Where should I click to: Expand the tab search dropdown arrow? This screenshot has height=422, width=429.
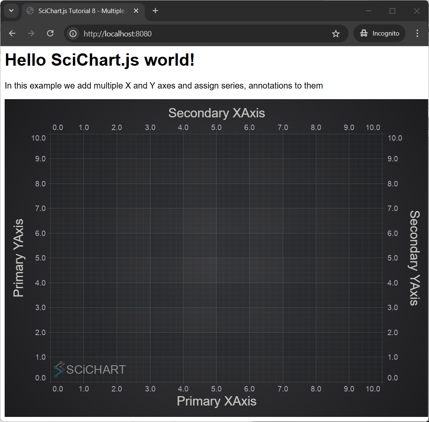[x=11, y=11]
